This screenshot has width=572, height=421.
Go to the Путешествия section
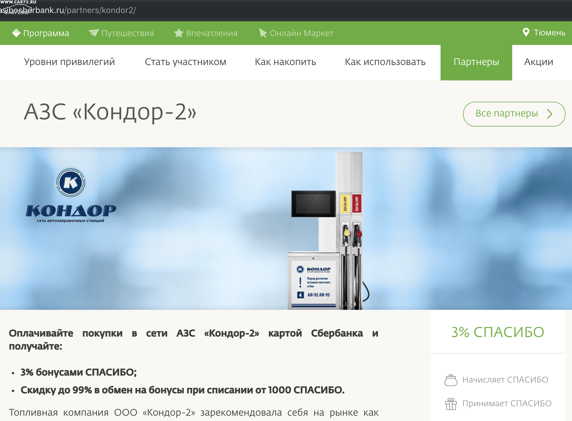pos(121,33)
